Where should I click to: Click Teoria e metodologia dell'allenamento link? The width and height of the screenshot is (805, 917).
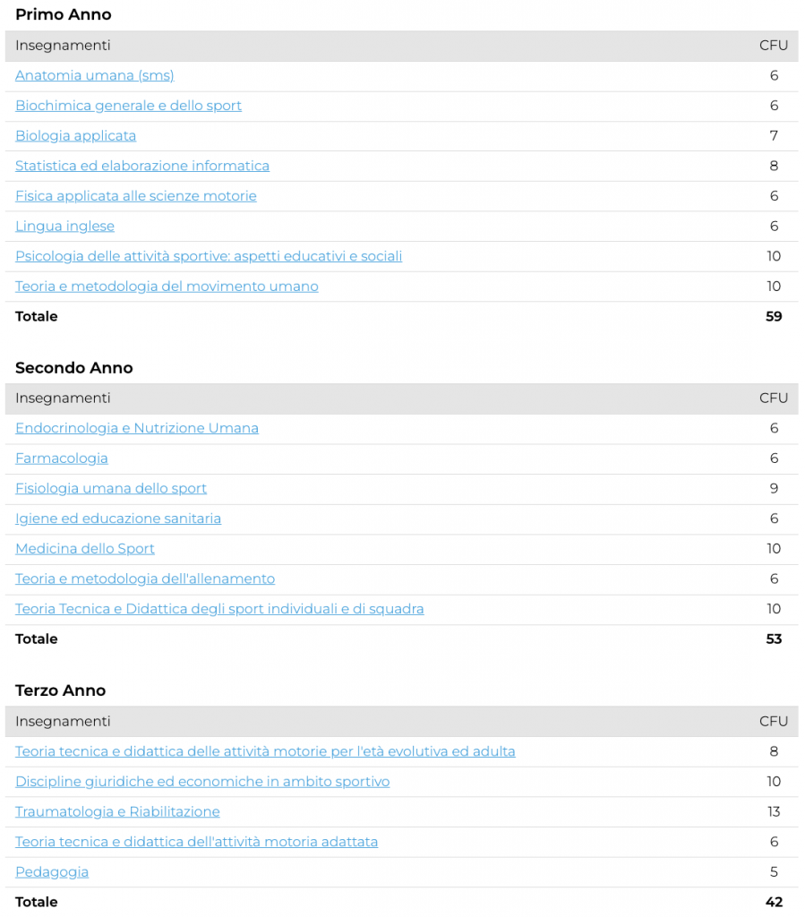[144, 579]
